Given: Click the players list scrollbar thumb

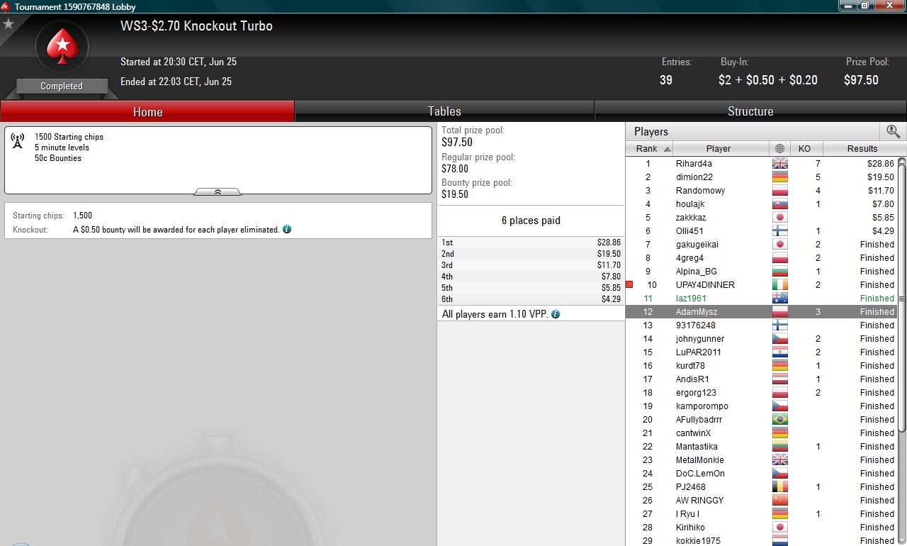Looking at the screenshot, I should click(x=902, y=298).
